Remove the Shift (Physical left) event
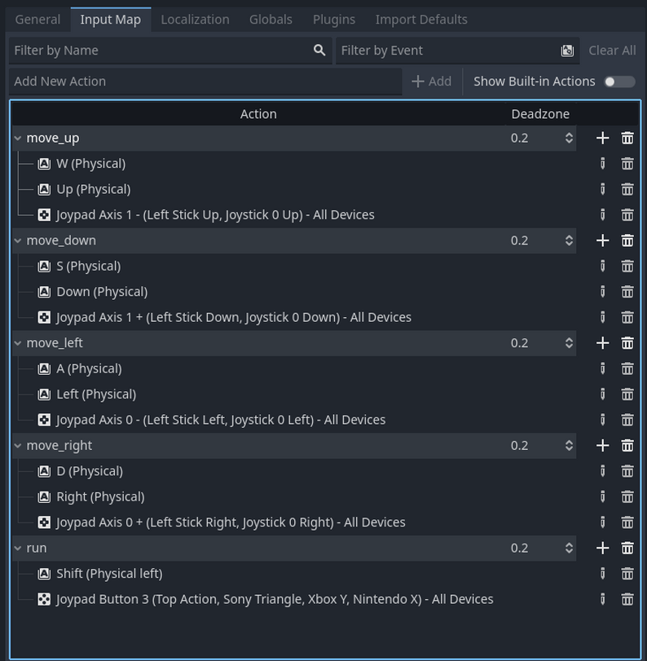Viewport: 647px width, 661px height. 627,573
